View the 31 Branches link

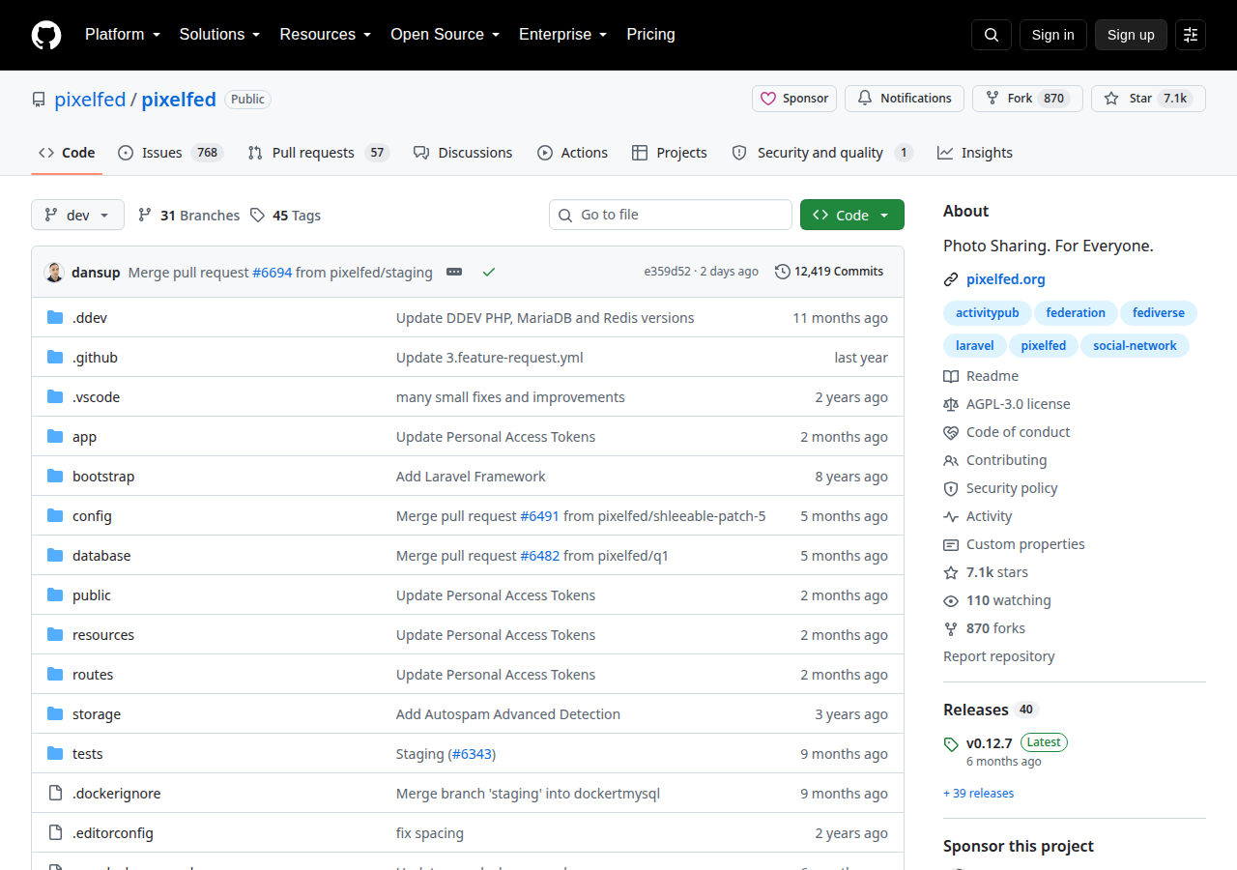click(188, 216)
